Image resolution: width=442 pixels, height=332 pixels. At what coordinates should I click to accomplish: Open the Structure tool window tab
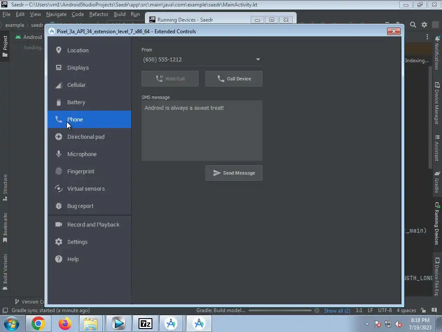coord(5,188)
